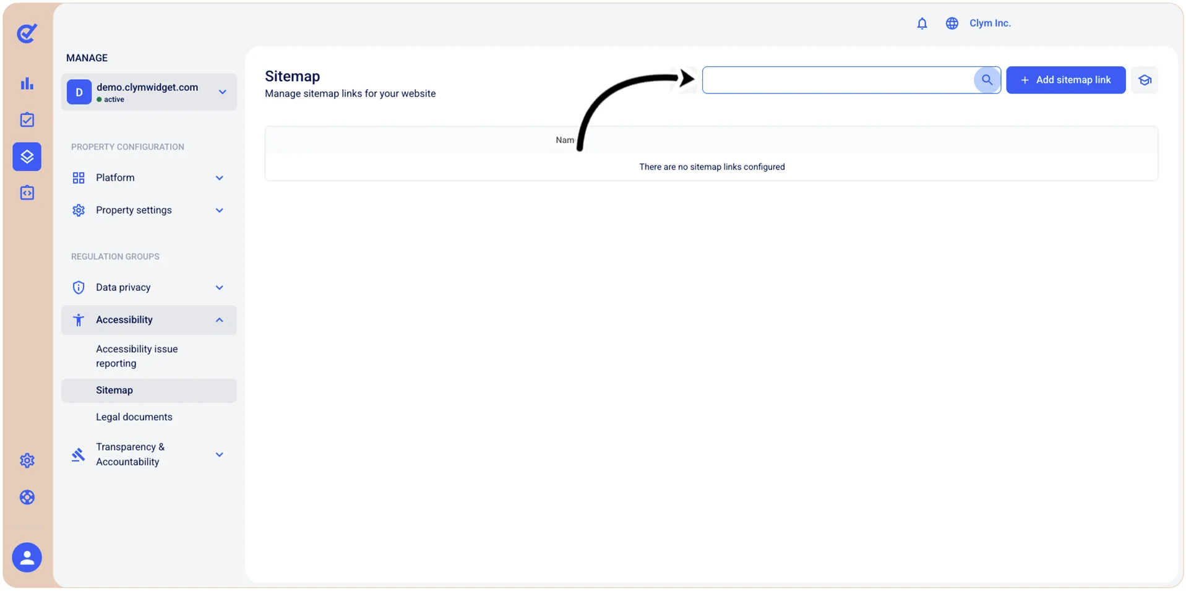Select the Manage layers icon
1186x591 pixels.
pos(27,157)
